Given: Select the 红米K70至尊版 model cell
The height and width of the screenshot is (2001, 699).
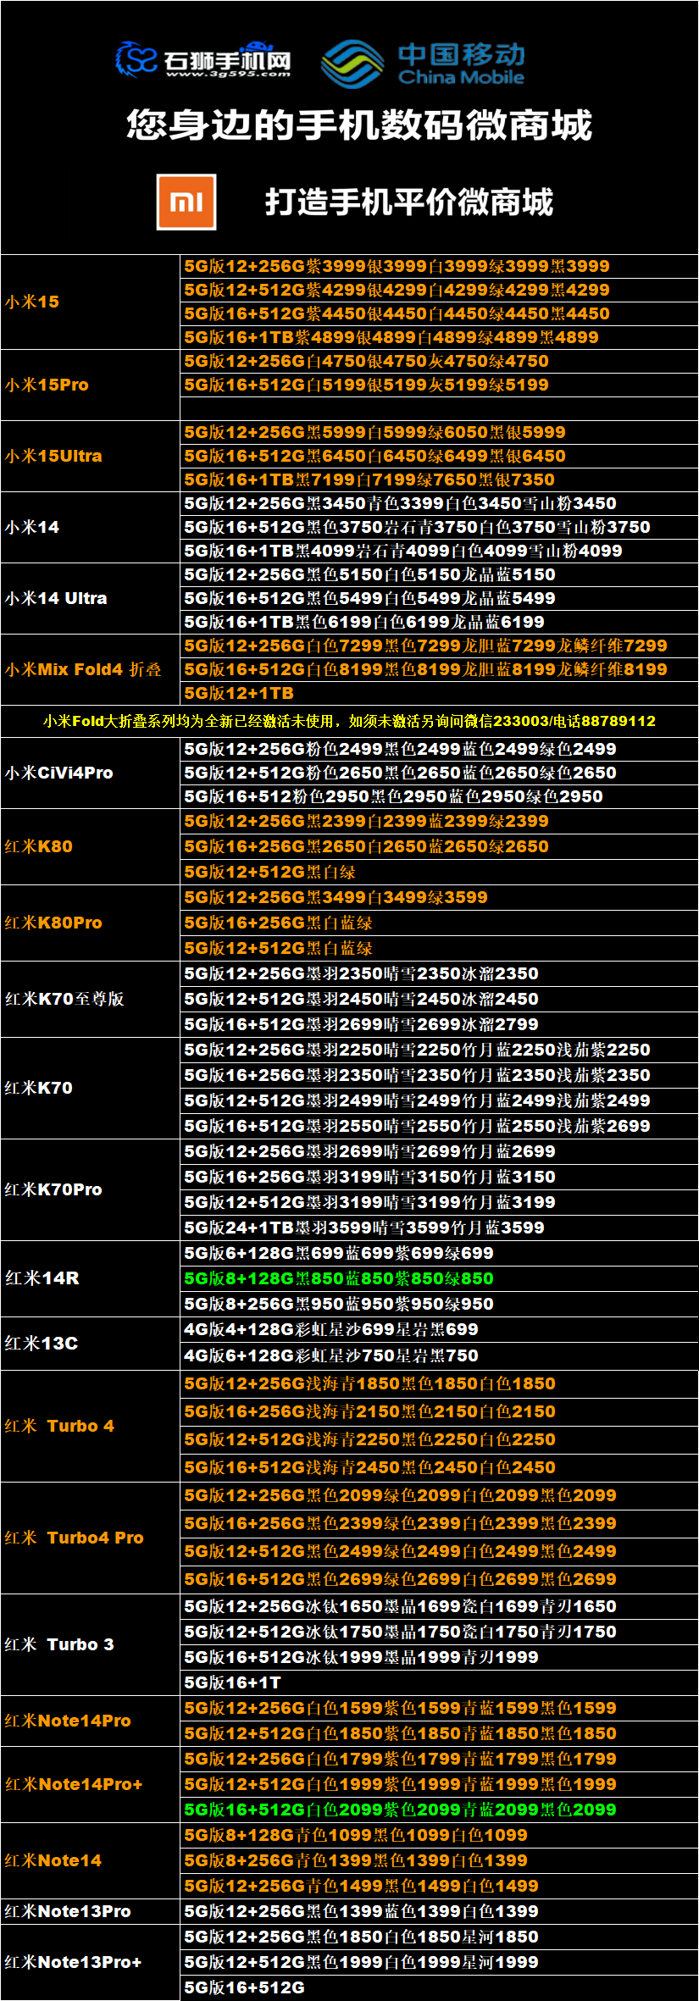Looking at the screenshot, I should click(91, 999).
